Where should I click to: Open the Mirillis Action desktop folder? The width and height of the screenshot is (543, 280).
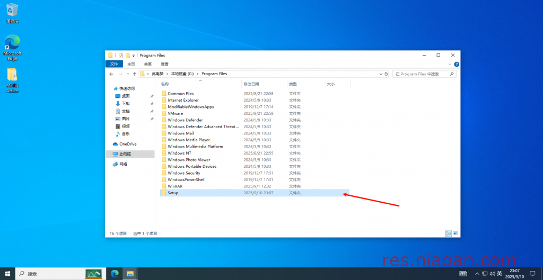tap(12, 80)
